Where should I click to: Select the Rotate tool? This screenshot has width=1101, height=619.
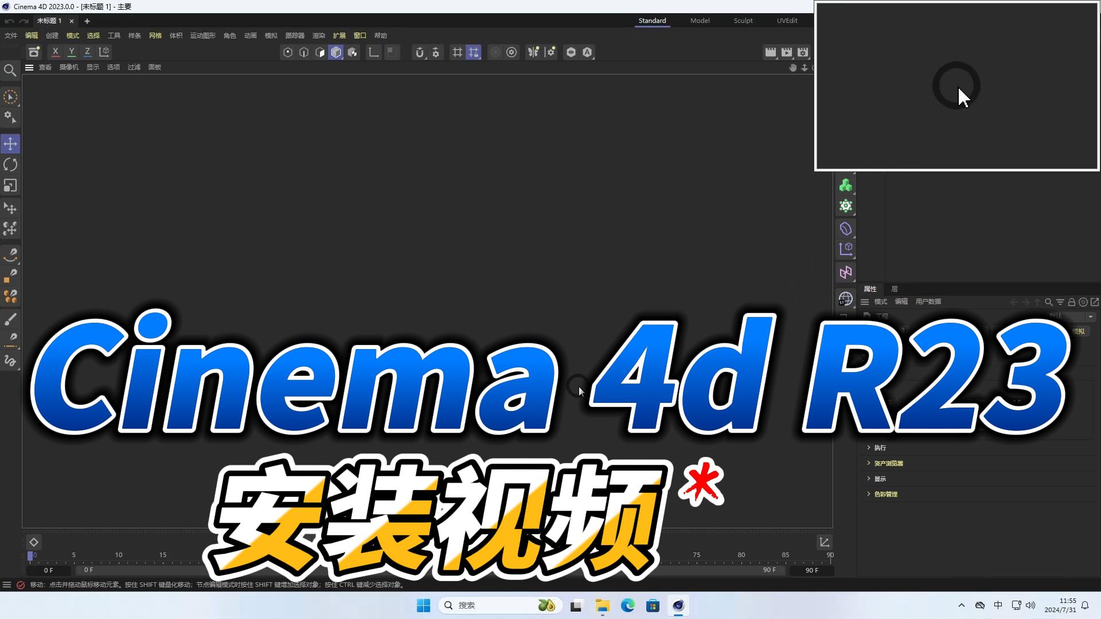[x=10, y=165]
